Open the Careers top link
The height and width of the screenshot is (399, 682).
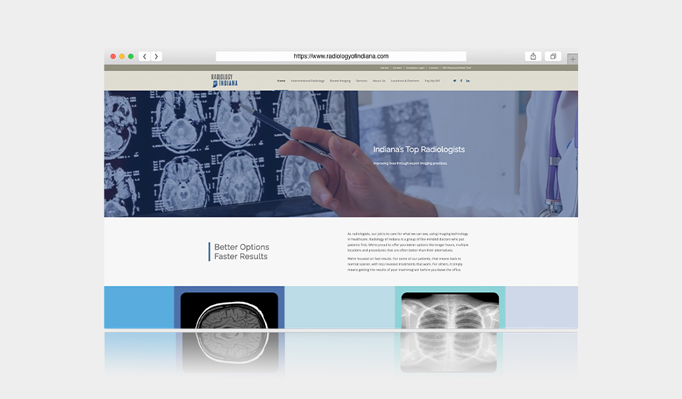pyautogui.click(x=398, y=68)
